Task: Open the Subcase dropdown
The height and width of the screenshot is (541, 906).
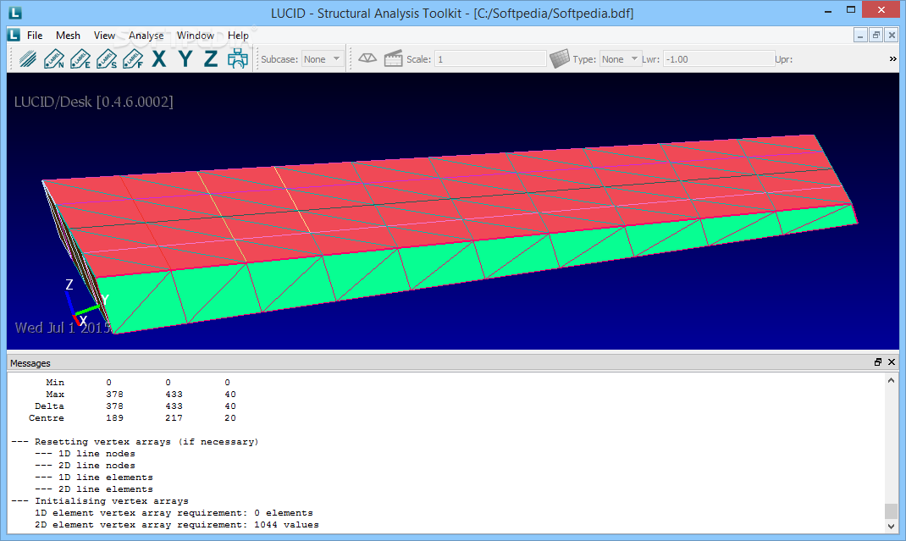Action: tap(323, 59)
